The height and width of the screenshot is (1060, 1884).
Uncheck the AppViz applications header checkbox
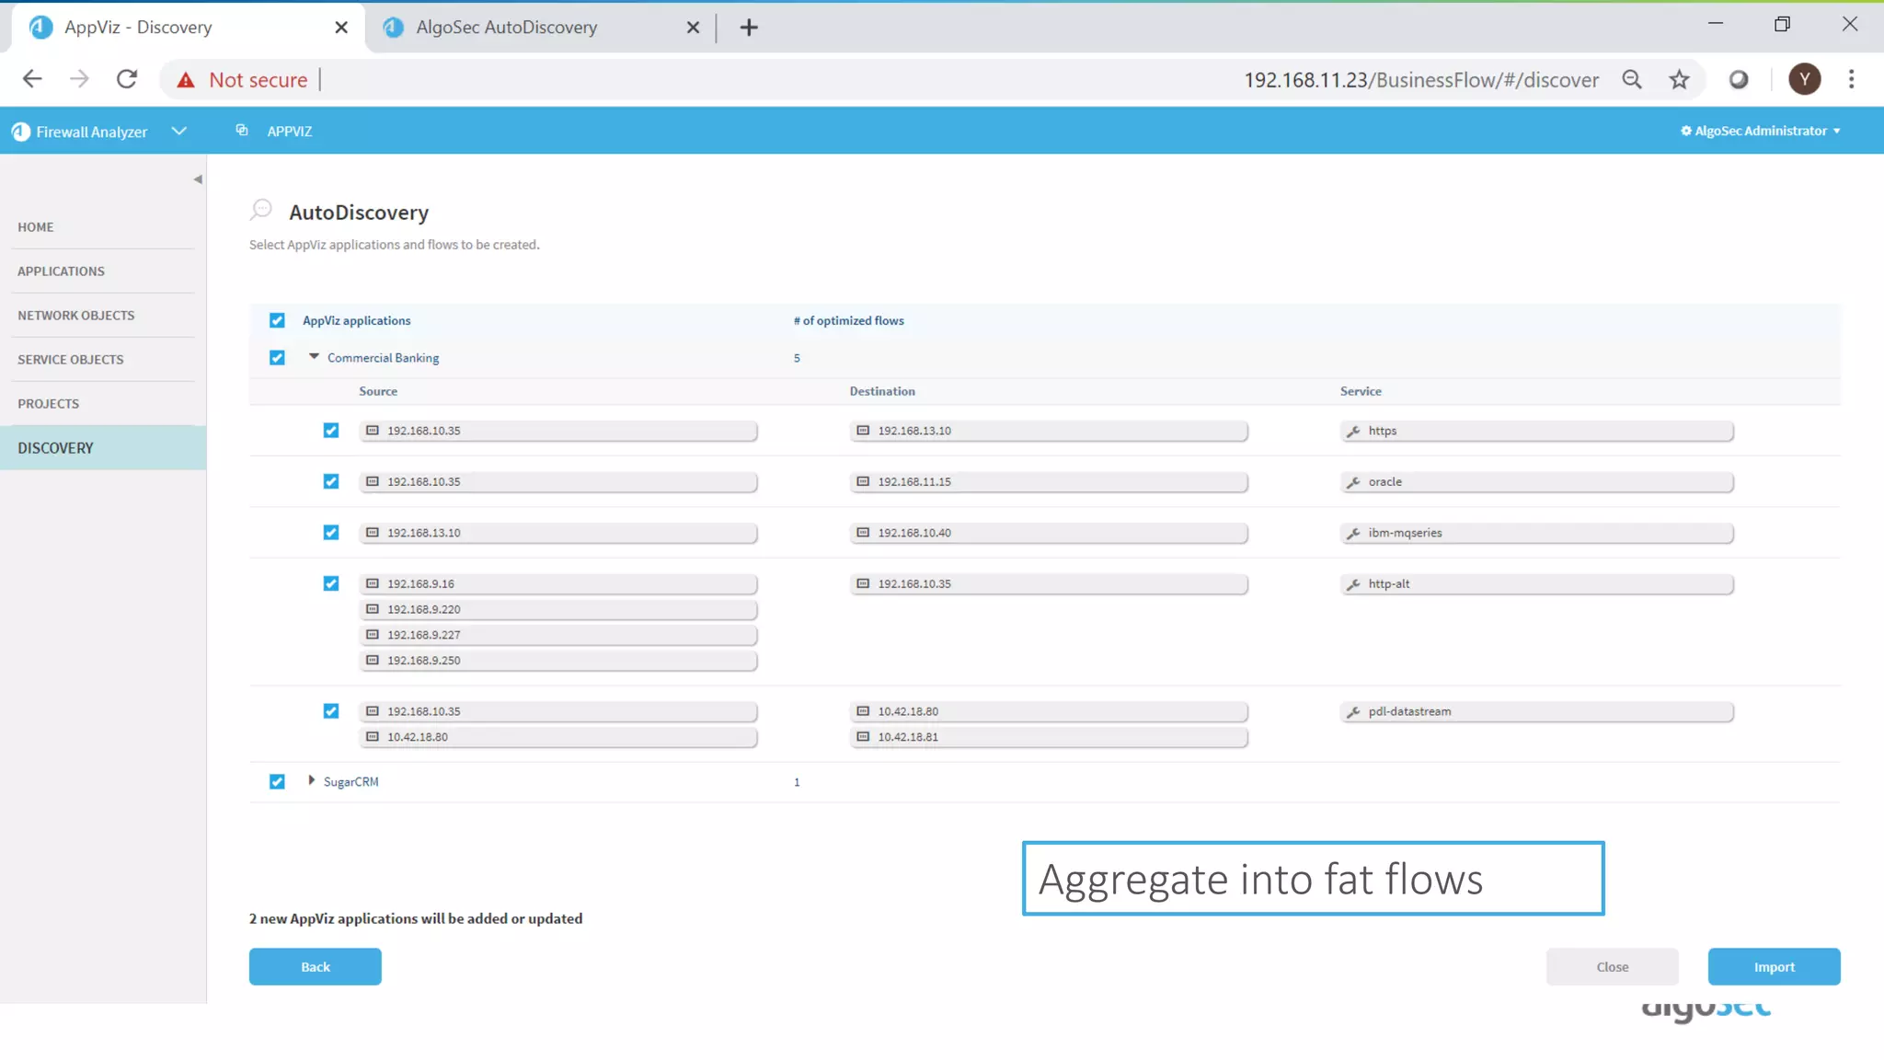(277, 320)
